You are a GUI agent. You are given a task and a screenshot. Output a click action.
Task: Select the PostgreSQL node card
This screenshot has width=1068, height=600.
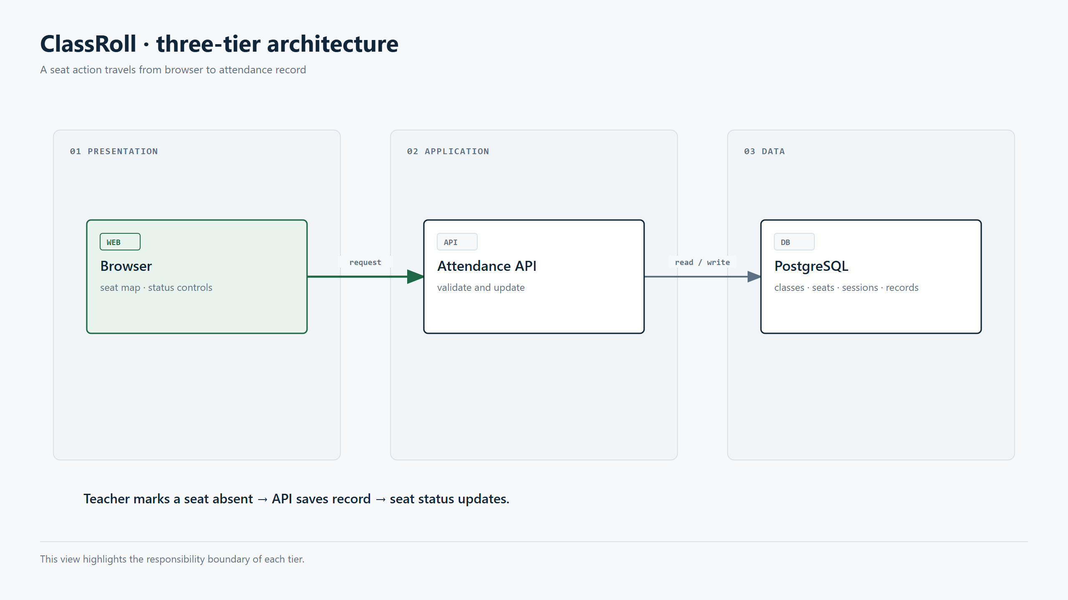pos(871,277)
